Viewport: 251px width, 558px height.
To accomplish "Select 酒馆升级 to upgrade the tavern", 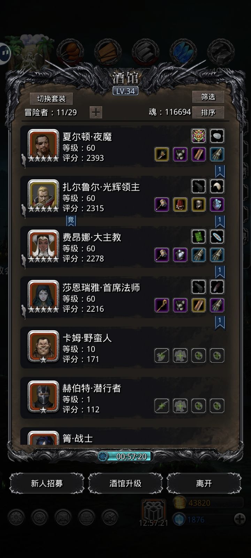I will [x=125, y=483].
